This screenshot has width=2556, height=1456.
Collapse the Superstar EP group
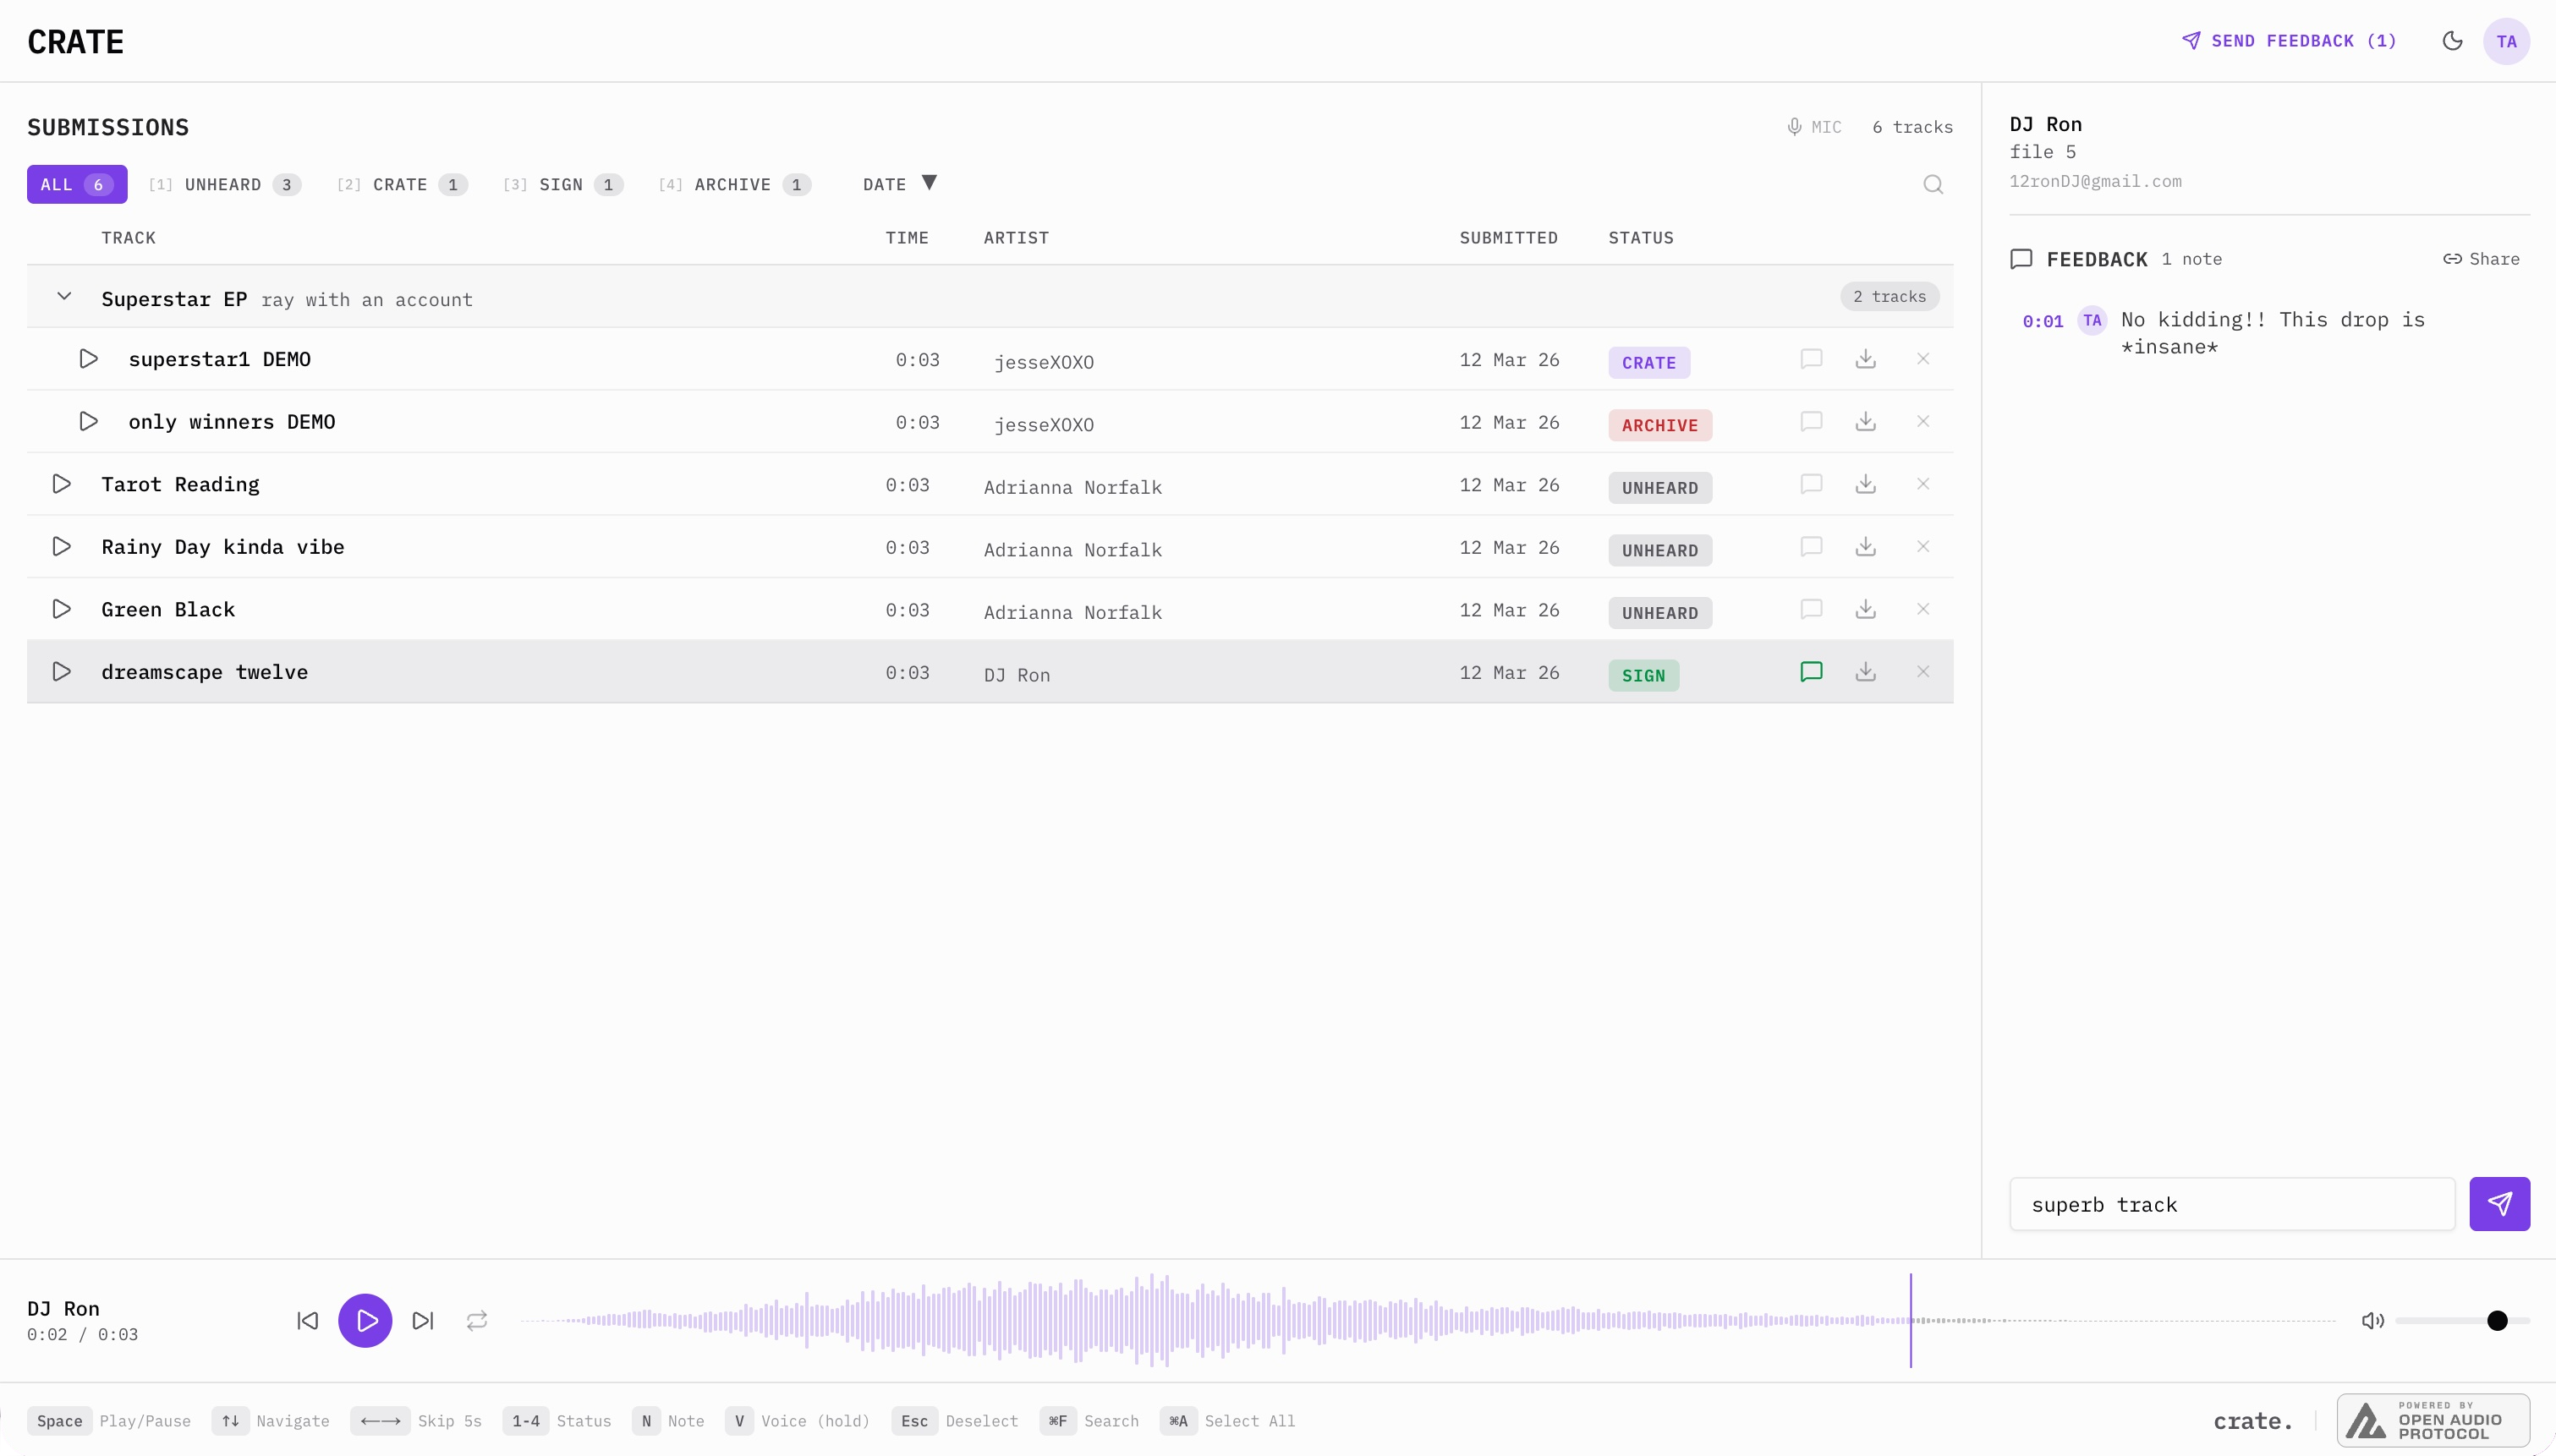pos(64,296)
